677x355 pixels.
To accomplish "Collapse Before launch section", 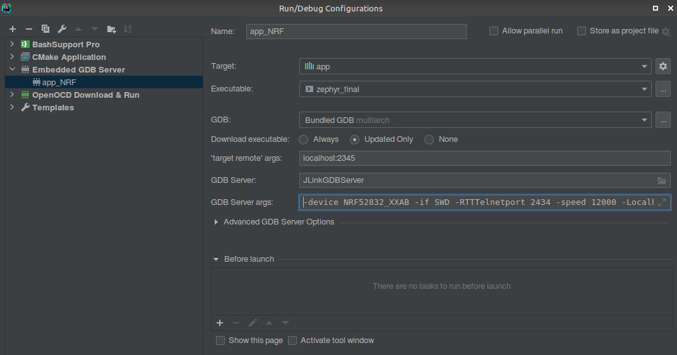I will point(216,259).
